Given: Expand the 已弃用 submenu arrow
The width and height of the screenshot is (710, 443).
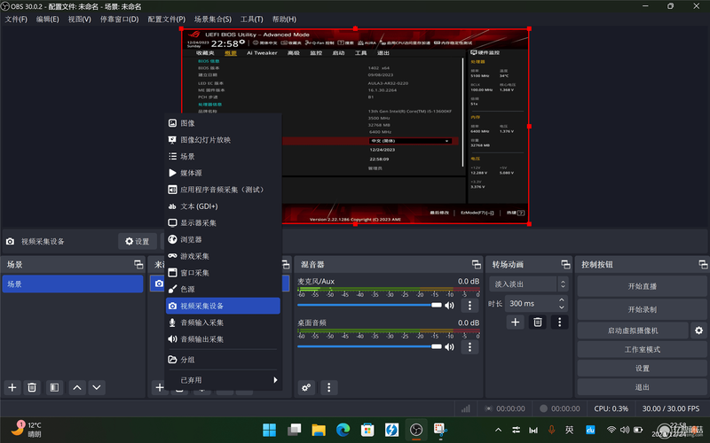Looking at the screenshot, I should click(275, 380).
